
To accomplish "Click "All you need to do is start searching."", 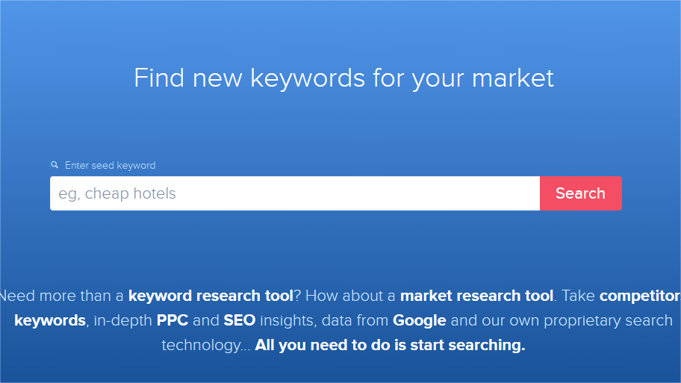I will coord(390,345).
